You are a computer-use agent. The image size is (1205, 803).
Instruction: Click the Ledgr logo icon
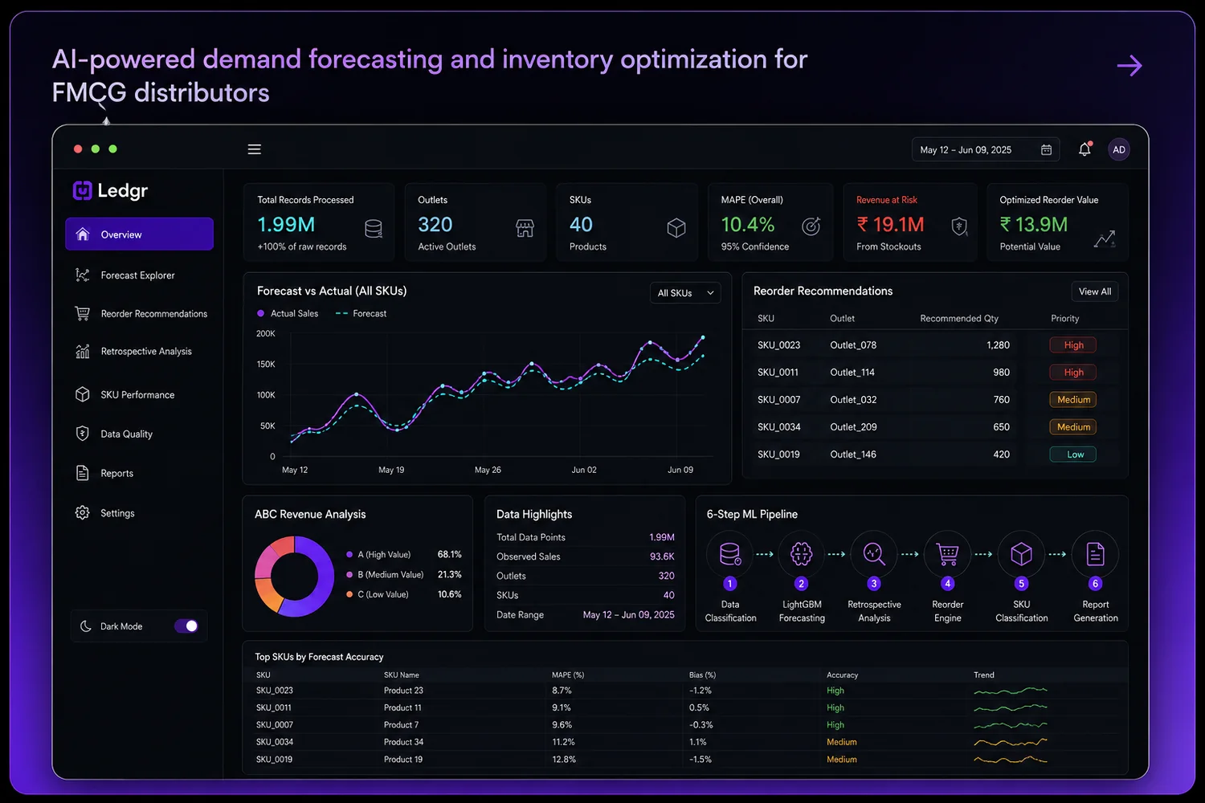point(82,190)
